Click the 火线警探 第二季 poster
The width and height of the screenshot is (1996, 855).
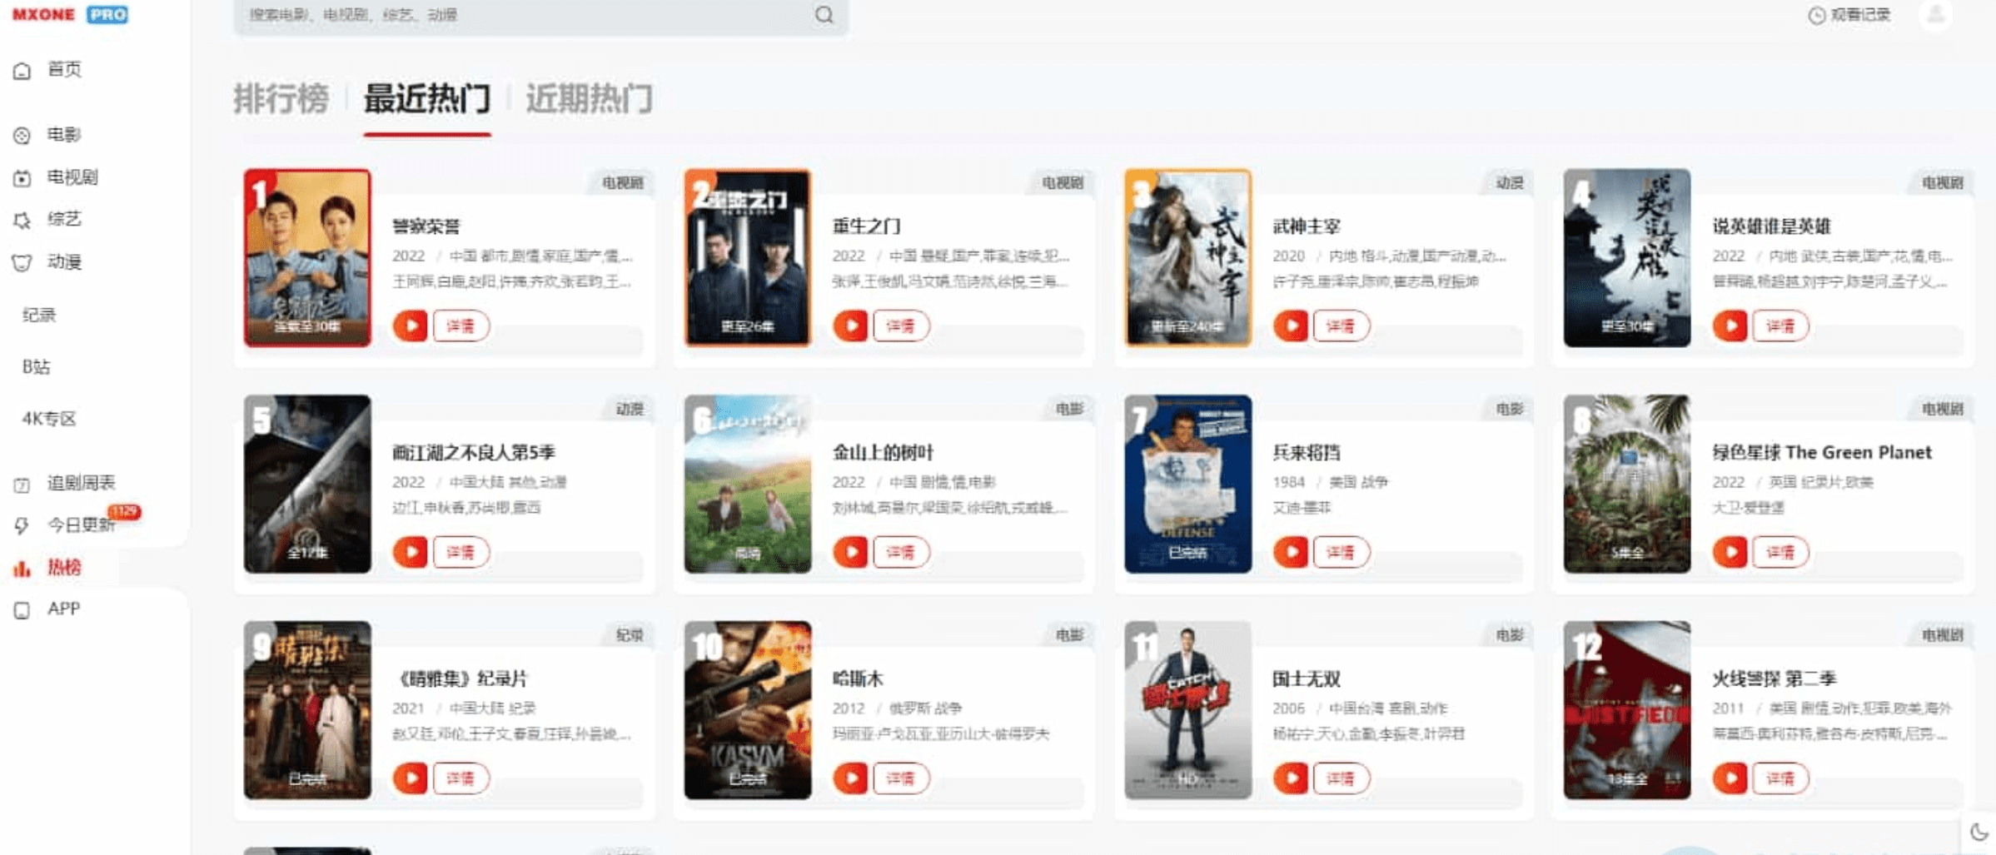coord(1627,710)
